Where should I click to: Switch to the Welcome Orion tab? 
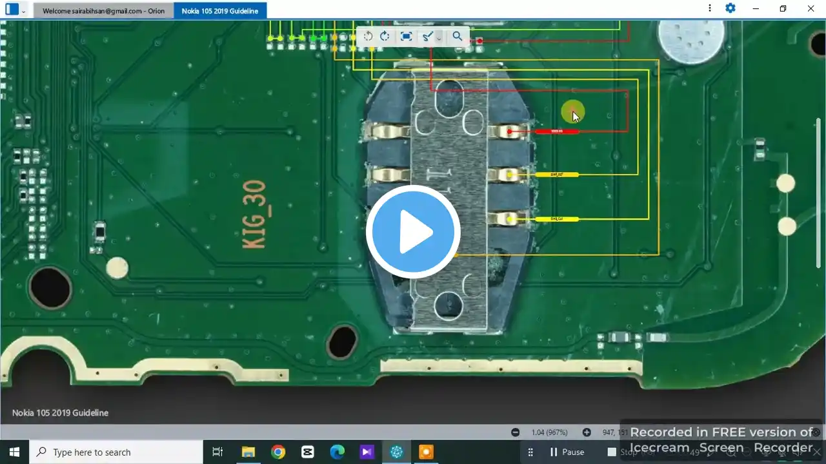coord(103,11)
